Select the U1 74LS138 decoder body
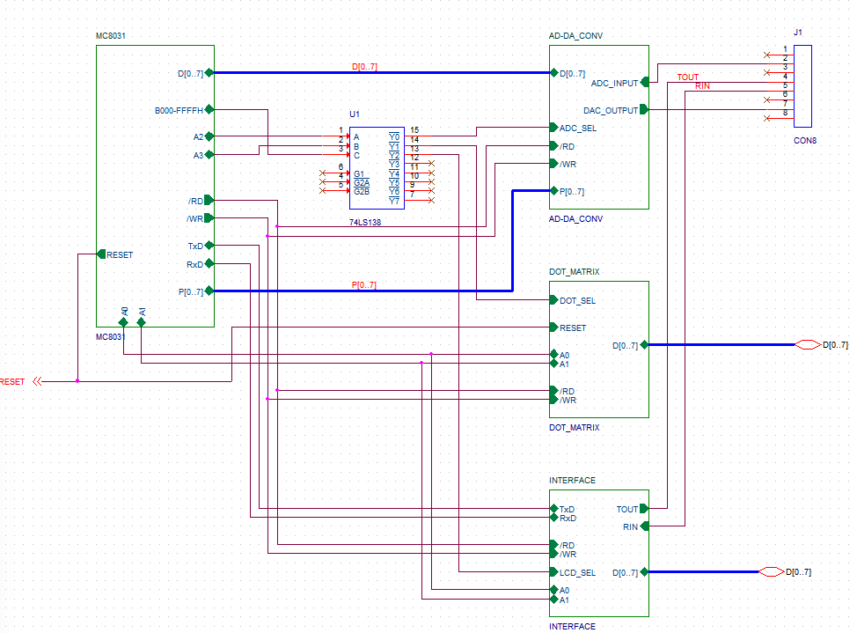This screenshot has height=633, width=857. coord(377,168)
